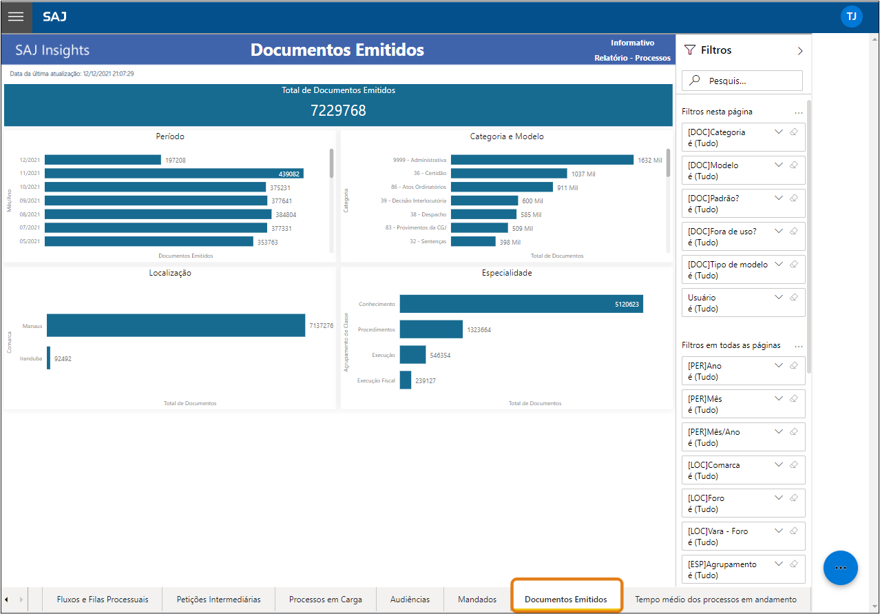Select the 11/2021 bar in Período chart
This screenshot has width=880, height=614.
[174, 174]
